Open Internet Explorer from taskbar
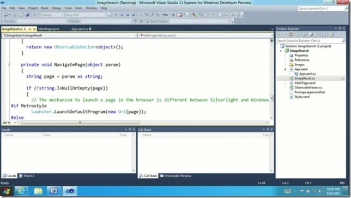The width and height of the screenshot is (351, 198). click(x=21, y=191)
